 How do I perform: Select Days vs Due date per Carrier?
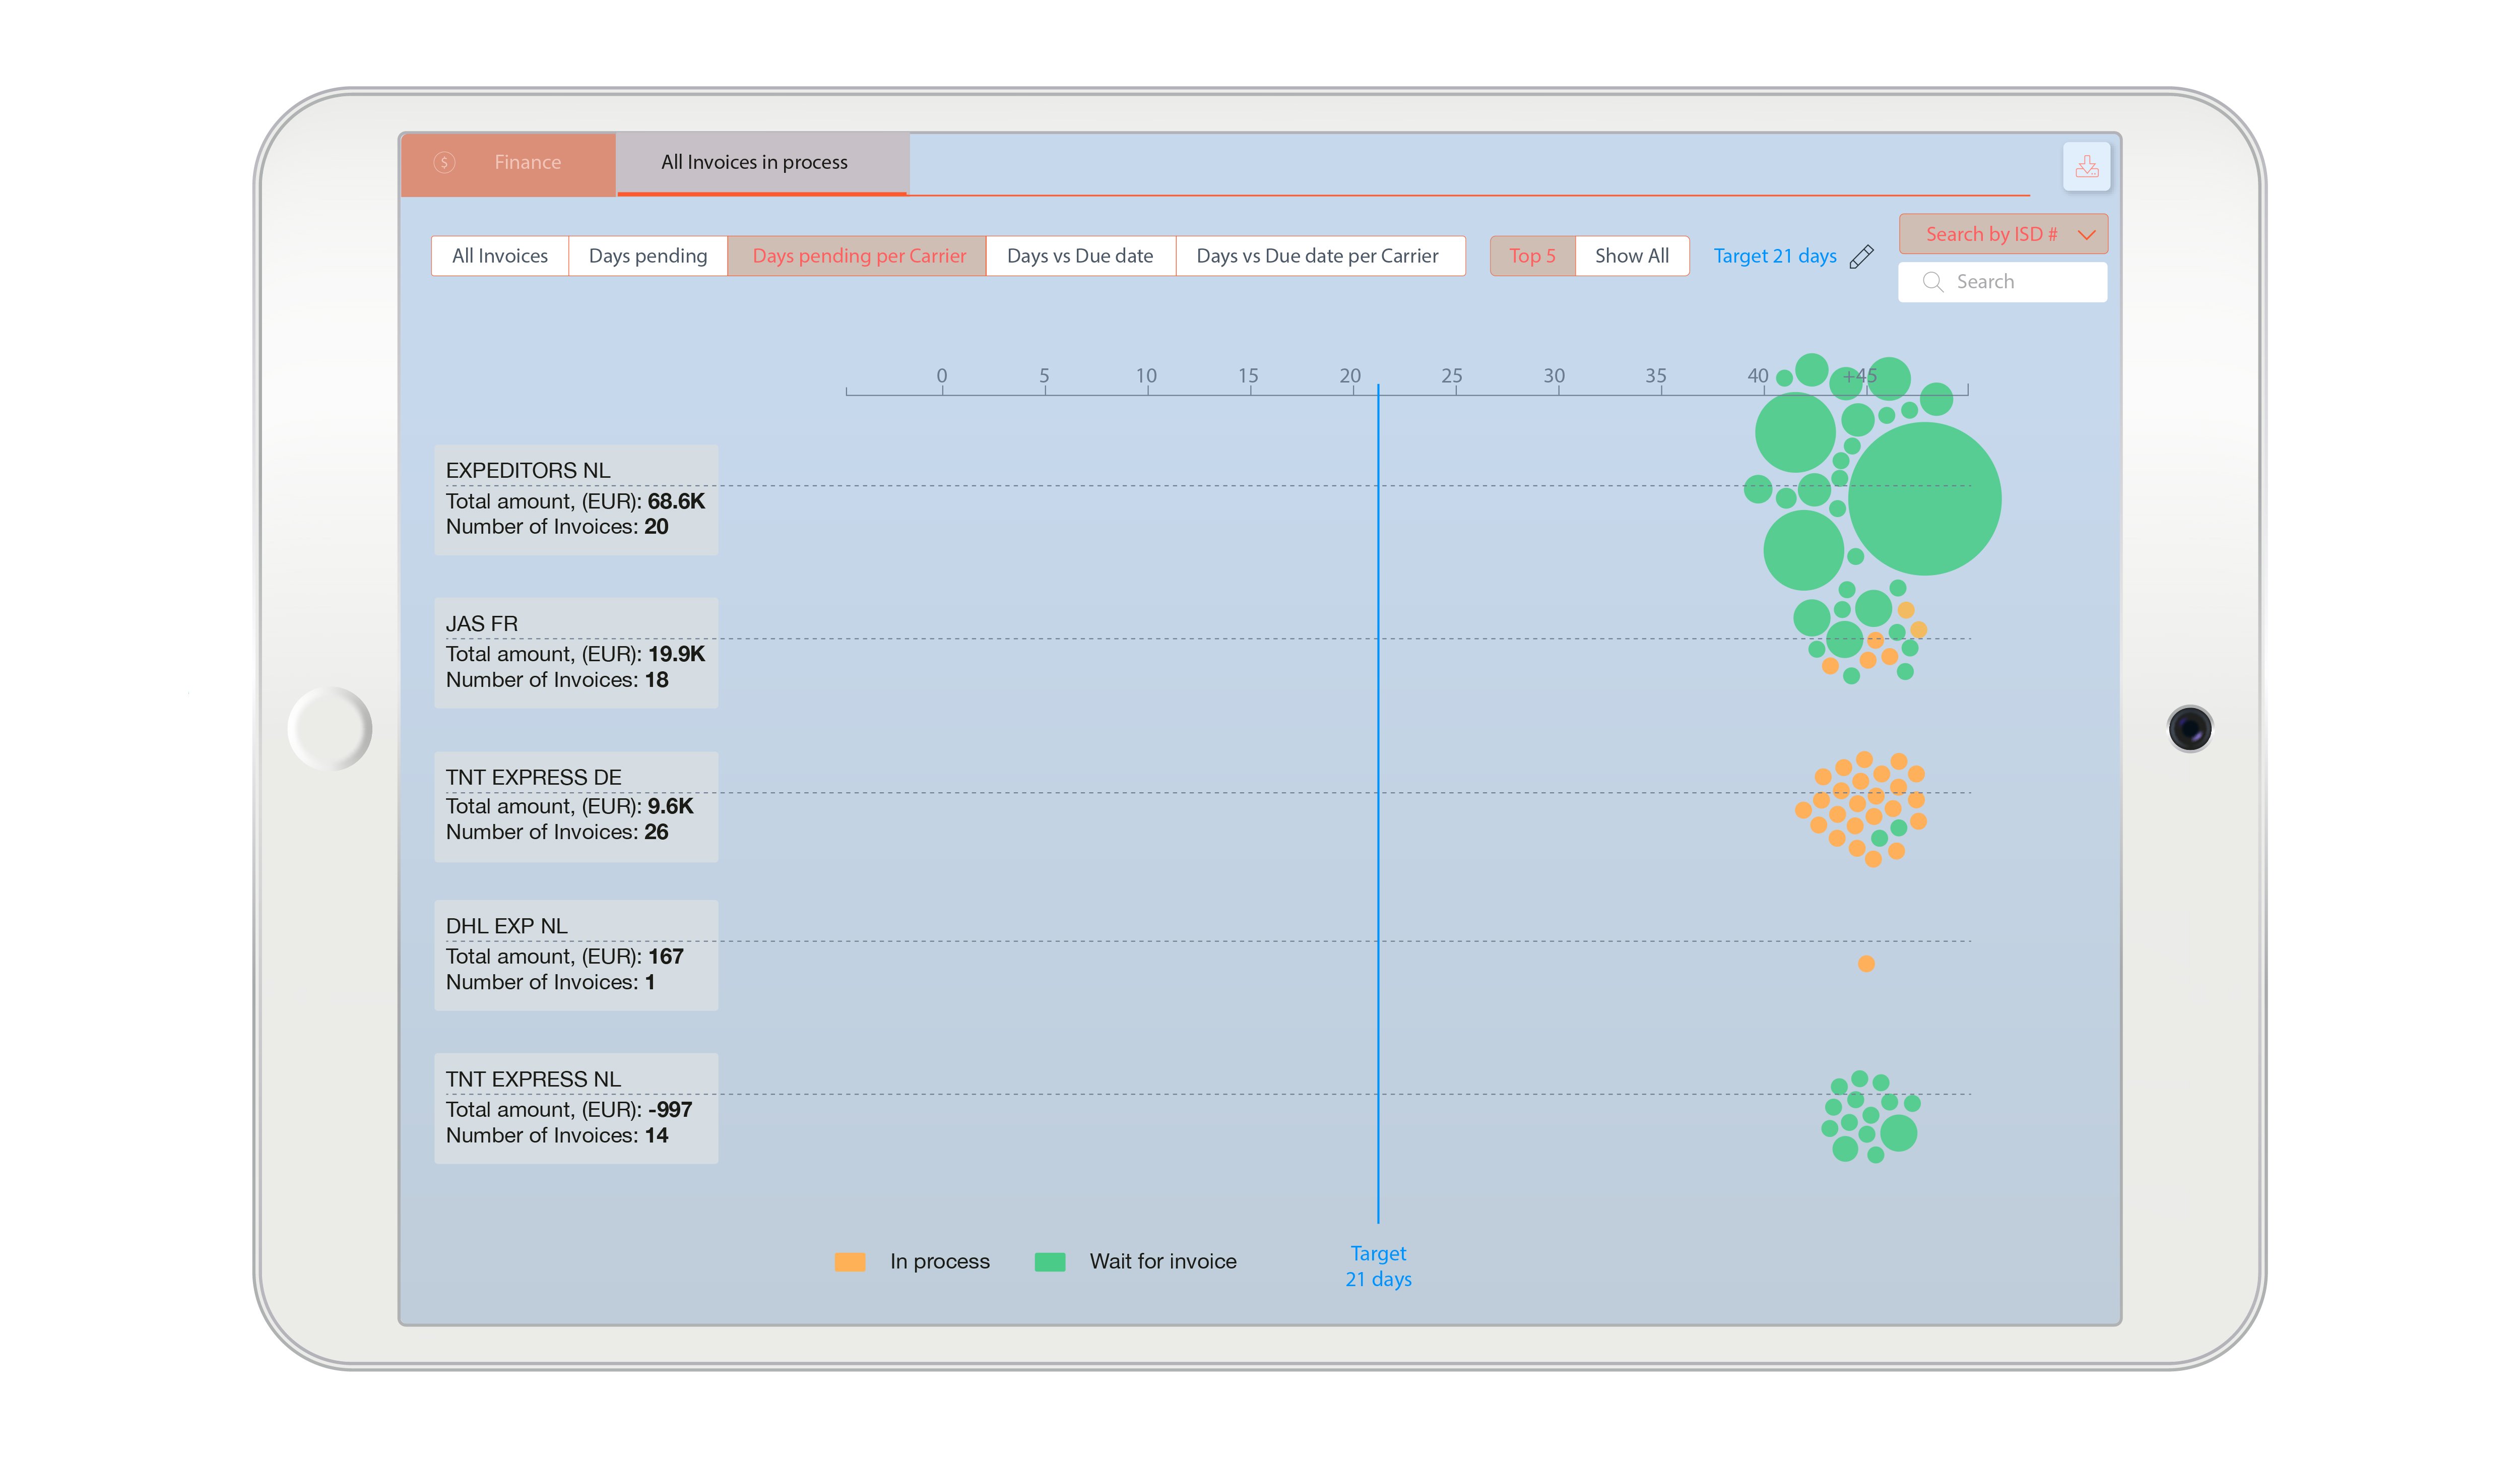coord(1317,256)
